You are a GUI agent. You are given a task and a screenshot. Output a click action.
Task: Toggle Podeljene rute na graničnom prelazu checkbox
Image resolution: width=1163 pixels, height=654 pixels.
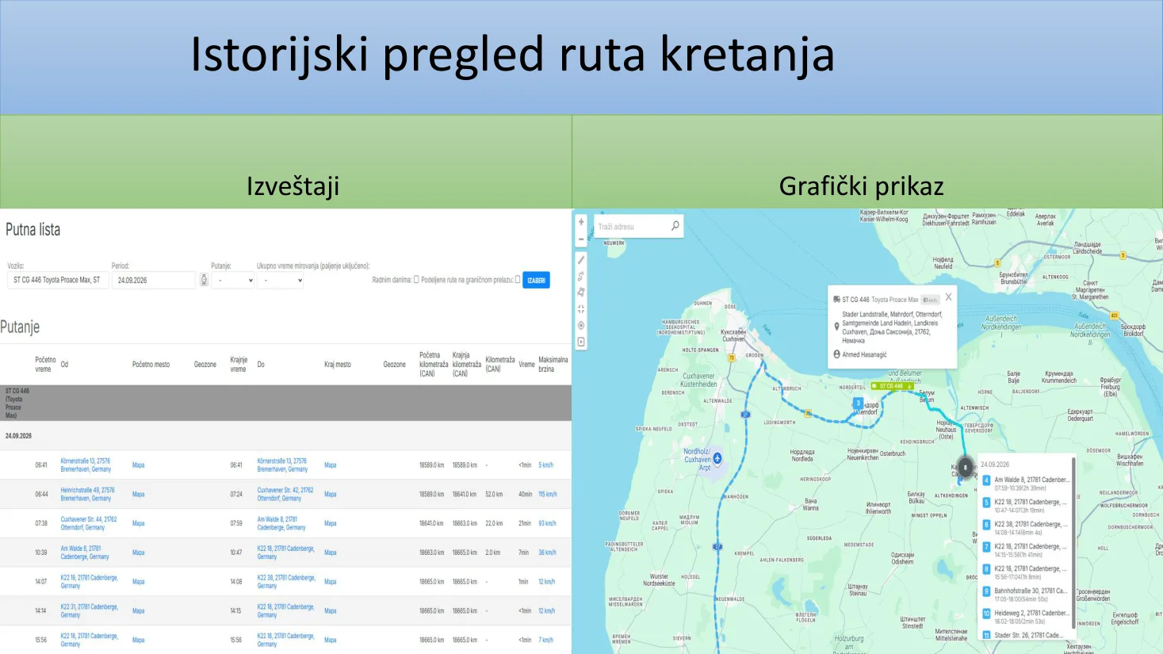click(518, 279)
